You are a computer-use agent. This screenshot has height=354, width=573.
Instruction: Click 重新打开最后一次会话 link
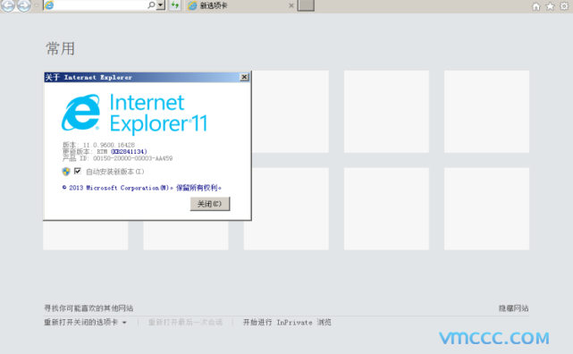tap(185, 322)
